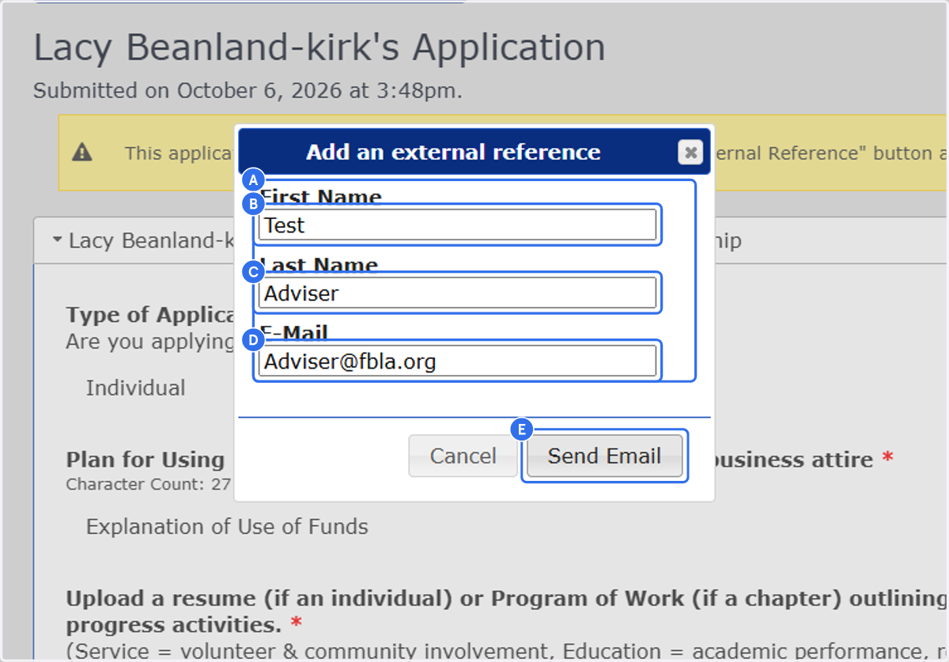This screenshot has width=949, height=662.
Task: Click the Submitted on October 6, 2026 text
Action: click(x=248, y=91)
